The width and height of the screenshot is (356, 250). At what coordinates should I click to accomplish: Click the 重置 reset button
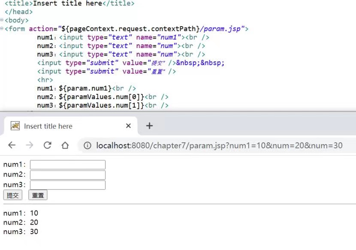37,195
